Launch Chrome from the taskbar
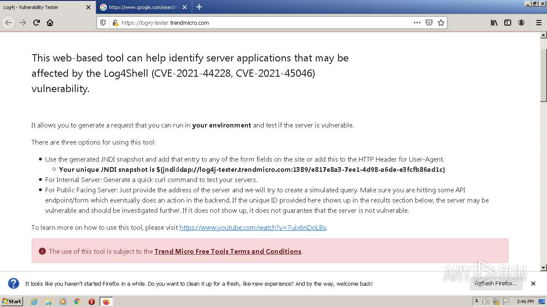547x307 pixels. [x=77, y=301]
